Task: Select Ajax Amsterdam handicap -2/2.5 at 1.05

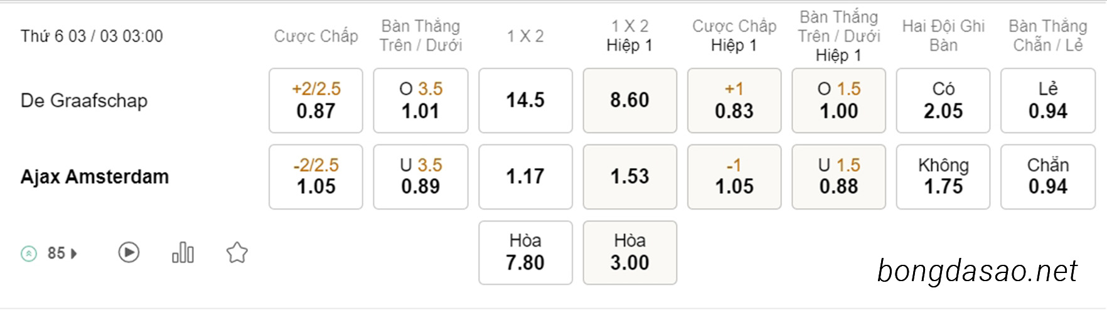Action: pyautogui.click(x=316, y=176)
